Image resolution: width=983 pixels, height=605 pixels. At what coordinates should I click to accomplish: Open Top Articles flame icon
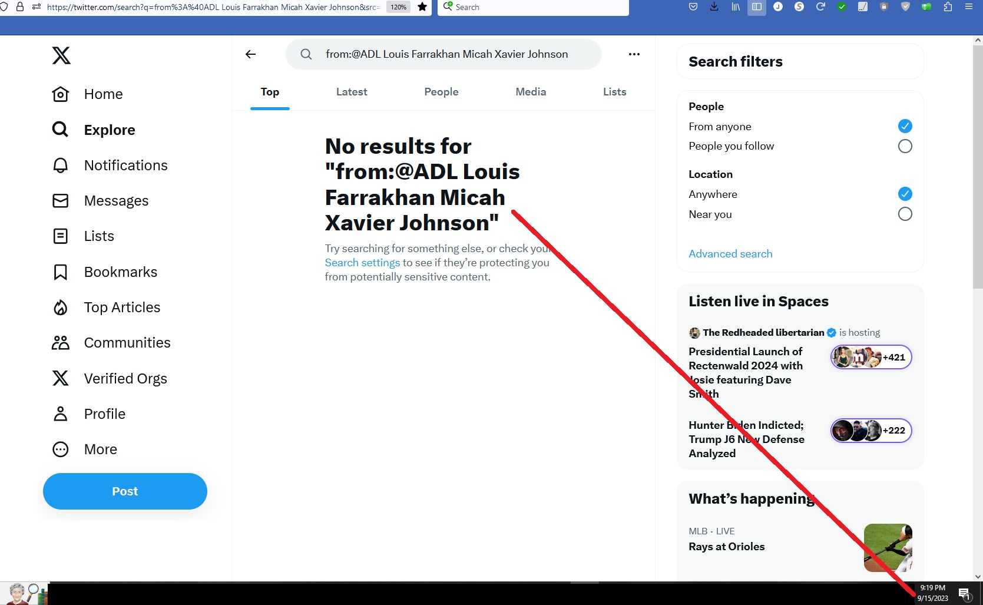click(x=61, y=308)
